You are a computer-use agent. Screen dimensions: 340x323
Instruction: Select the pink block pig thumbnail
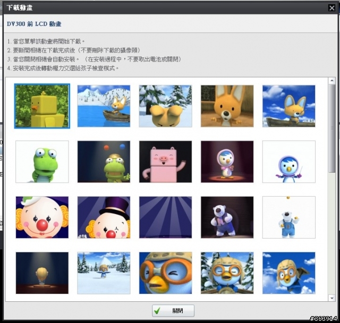[x=165, y=161]
